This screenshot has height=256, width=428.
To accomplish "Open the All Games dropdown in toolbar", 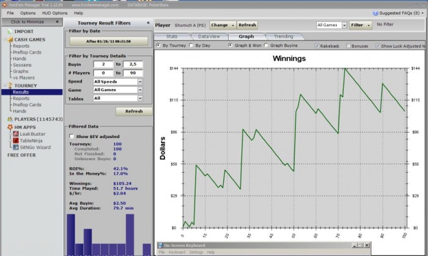I will (344, 25).
